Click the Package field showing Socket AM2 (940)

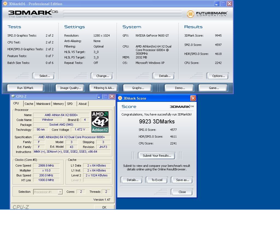(x=61, y=125)
